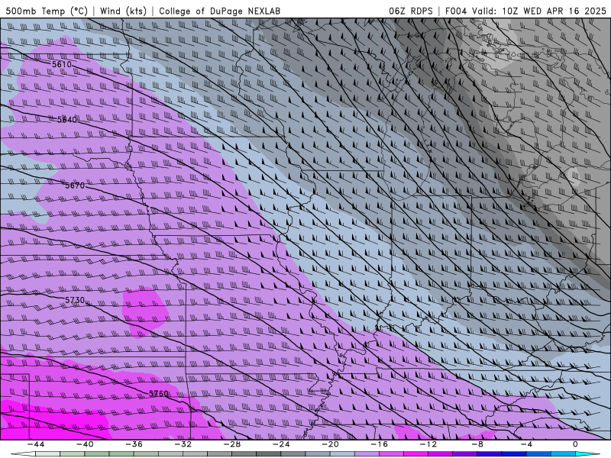Click the -28 colorbar tick label
Screen dimensions: 611x458
click(x=232, y=444)
